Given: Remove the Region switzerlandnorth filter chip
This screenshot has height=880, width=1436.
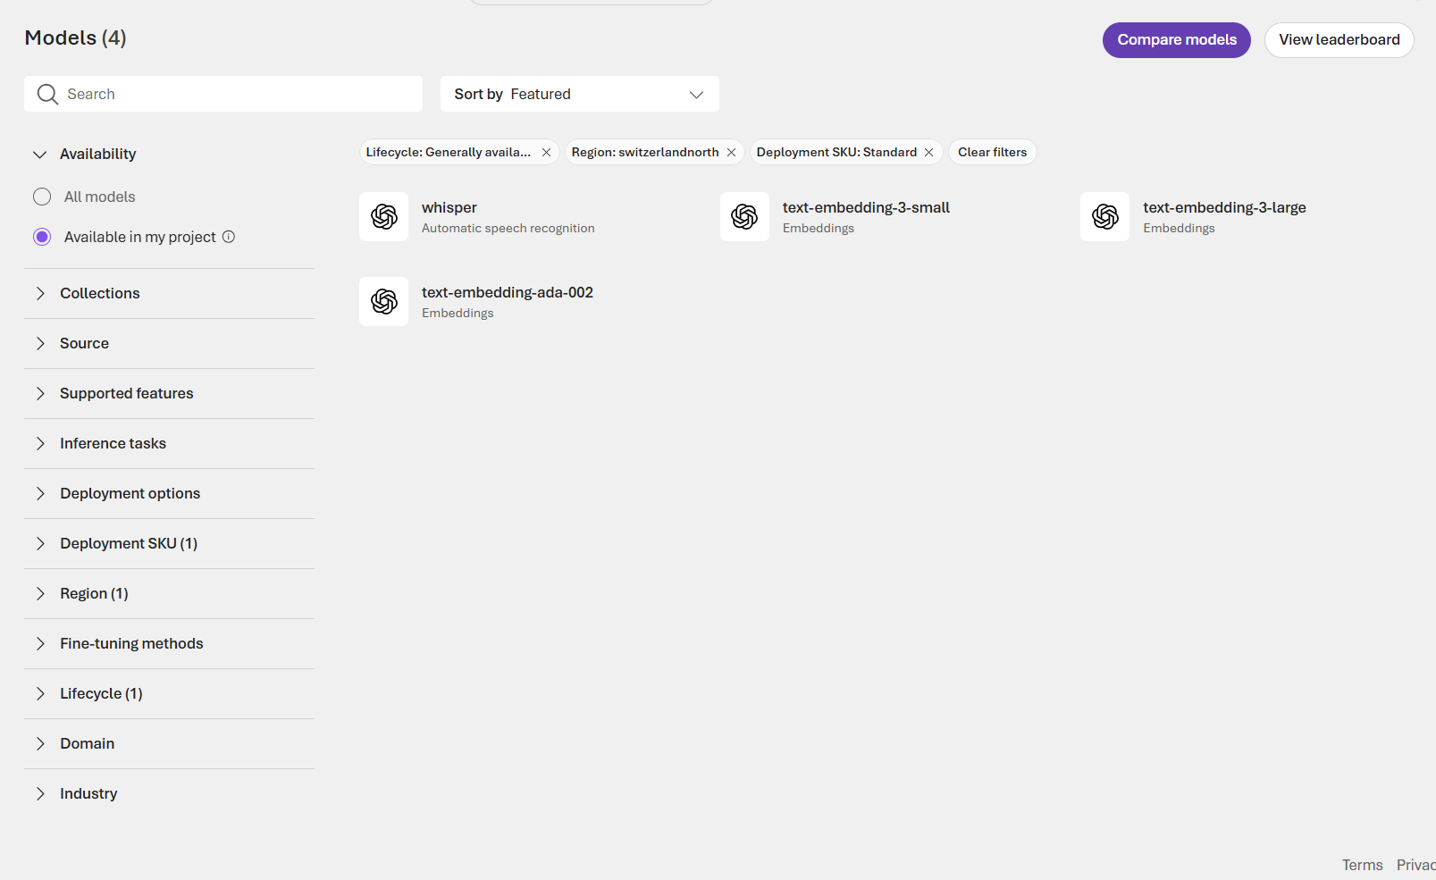Looking at the screenshot, I should click(x=731, y=153).
